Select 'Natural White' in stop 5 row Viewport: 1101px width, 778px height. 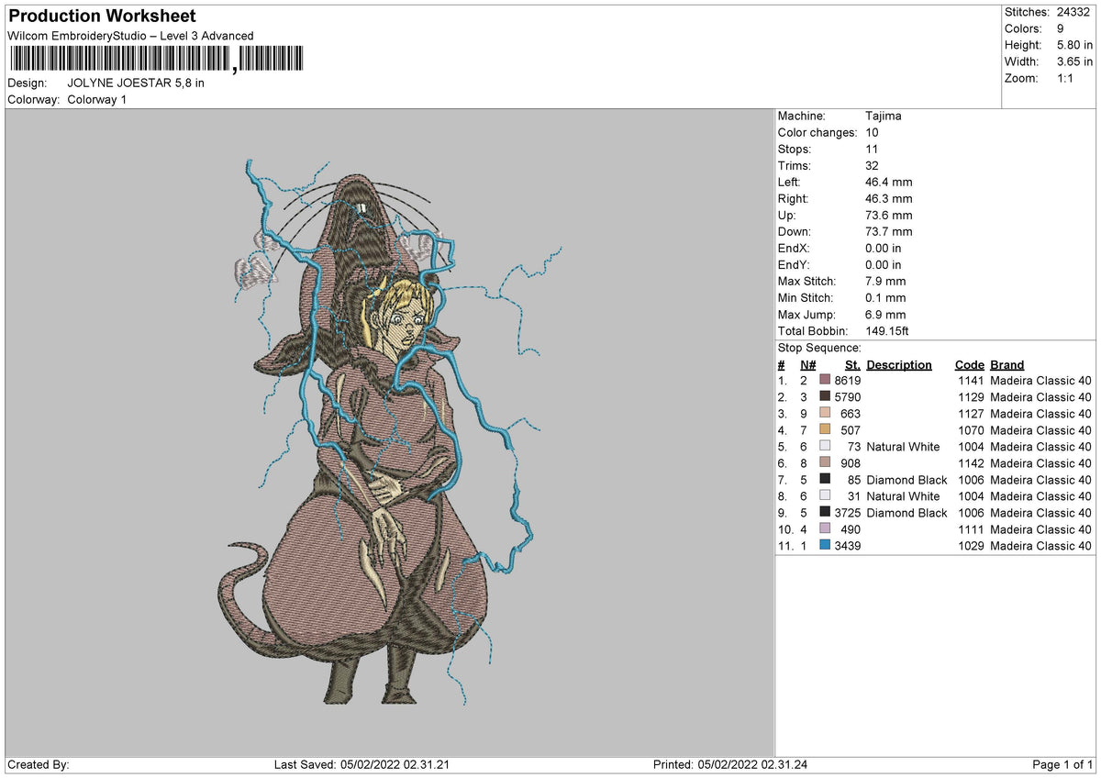903,446
